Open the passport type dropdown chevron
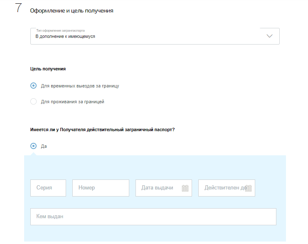Image resolution: width=308 pixels, height=244 pixels. (x=269, y=36)
